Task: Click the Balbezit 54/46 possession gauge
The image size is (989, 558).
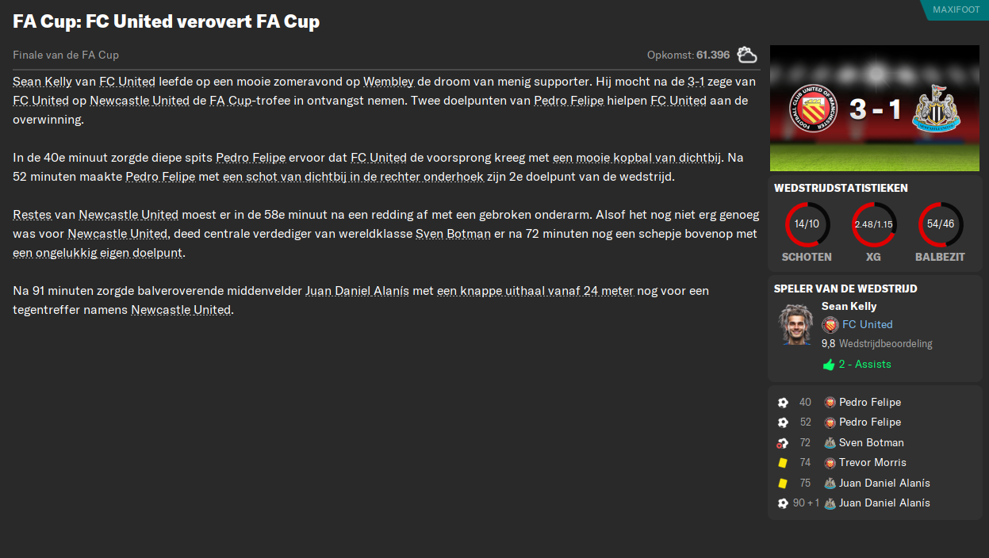Action: click(x=940, y=224)
